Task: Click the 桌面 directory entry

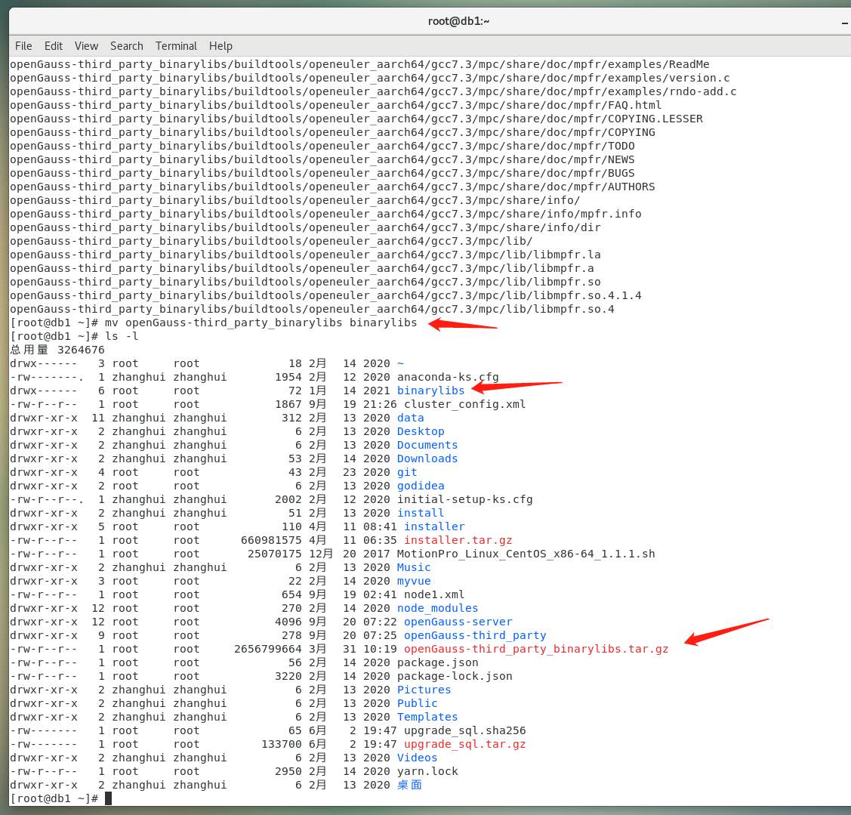Action: coord(409,785)
